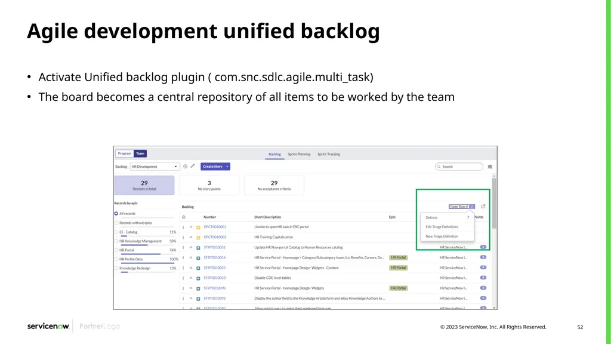
Task: Click the add backlog plus icon
Action: (x=185, y=167)
